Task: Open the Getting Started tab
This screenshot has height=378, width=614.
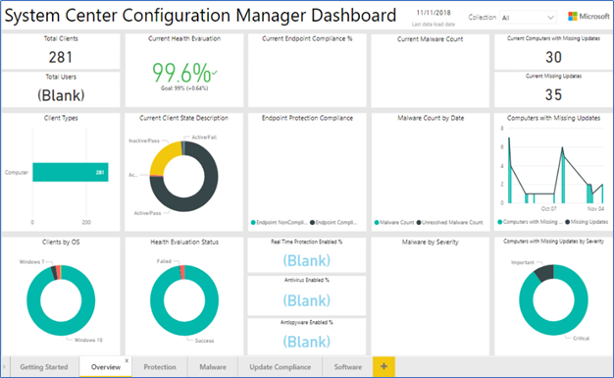Action: tap(44, 367)
